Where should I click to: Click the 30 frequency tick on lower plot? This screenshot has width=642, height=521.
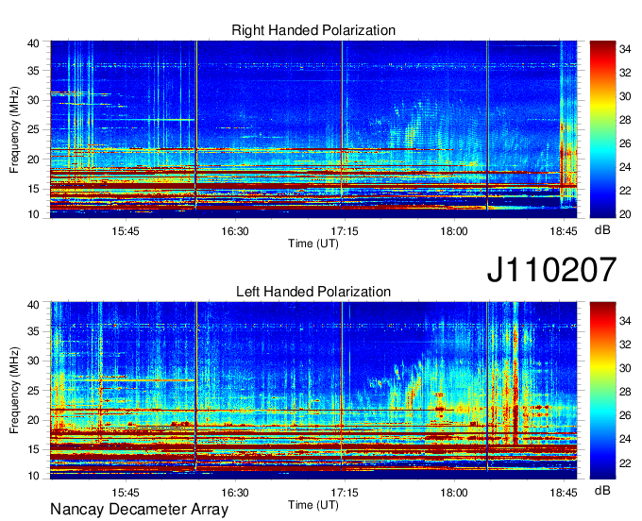(33, 361)
